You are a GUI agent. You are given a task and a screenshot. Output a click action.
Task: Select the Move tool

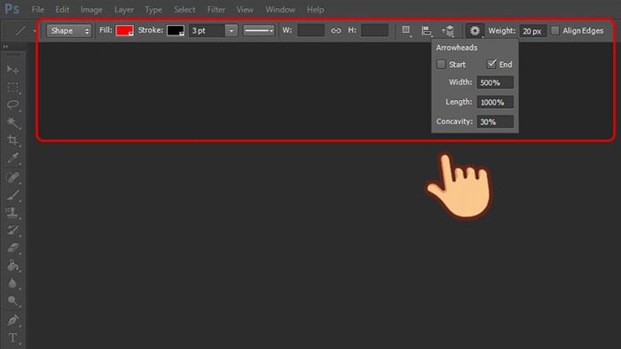tap(12, 70)
